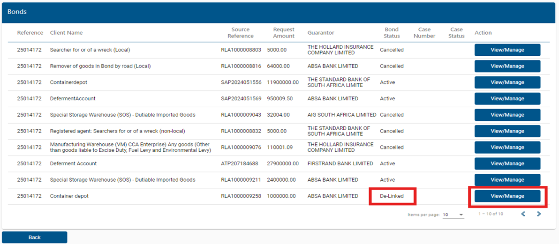View/Manage the Manufacturing Warehouse bond

point(507,148)
